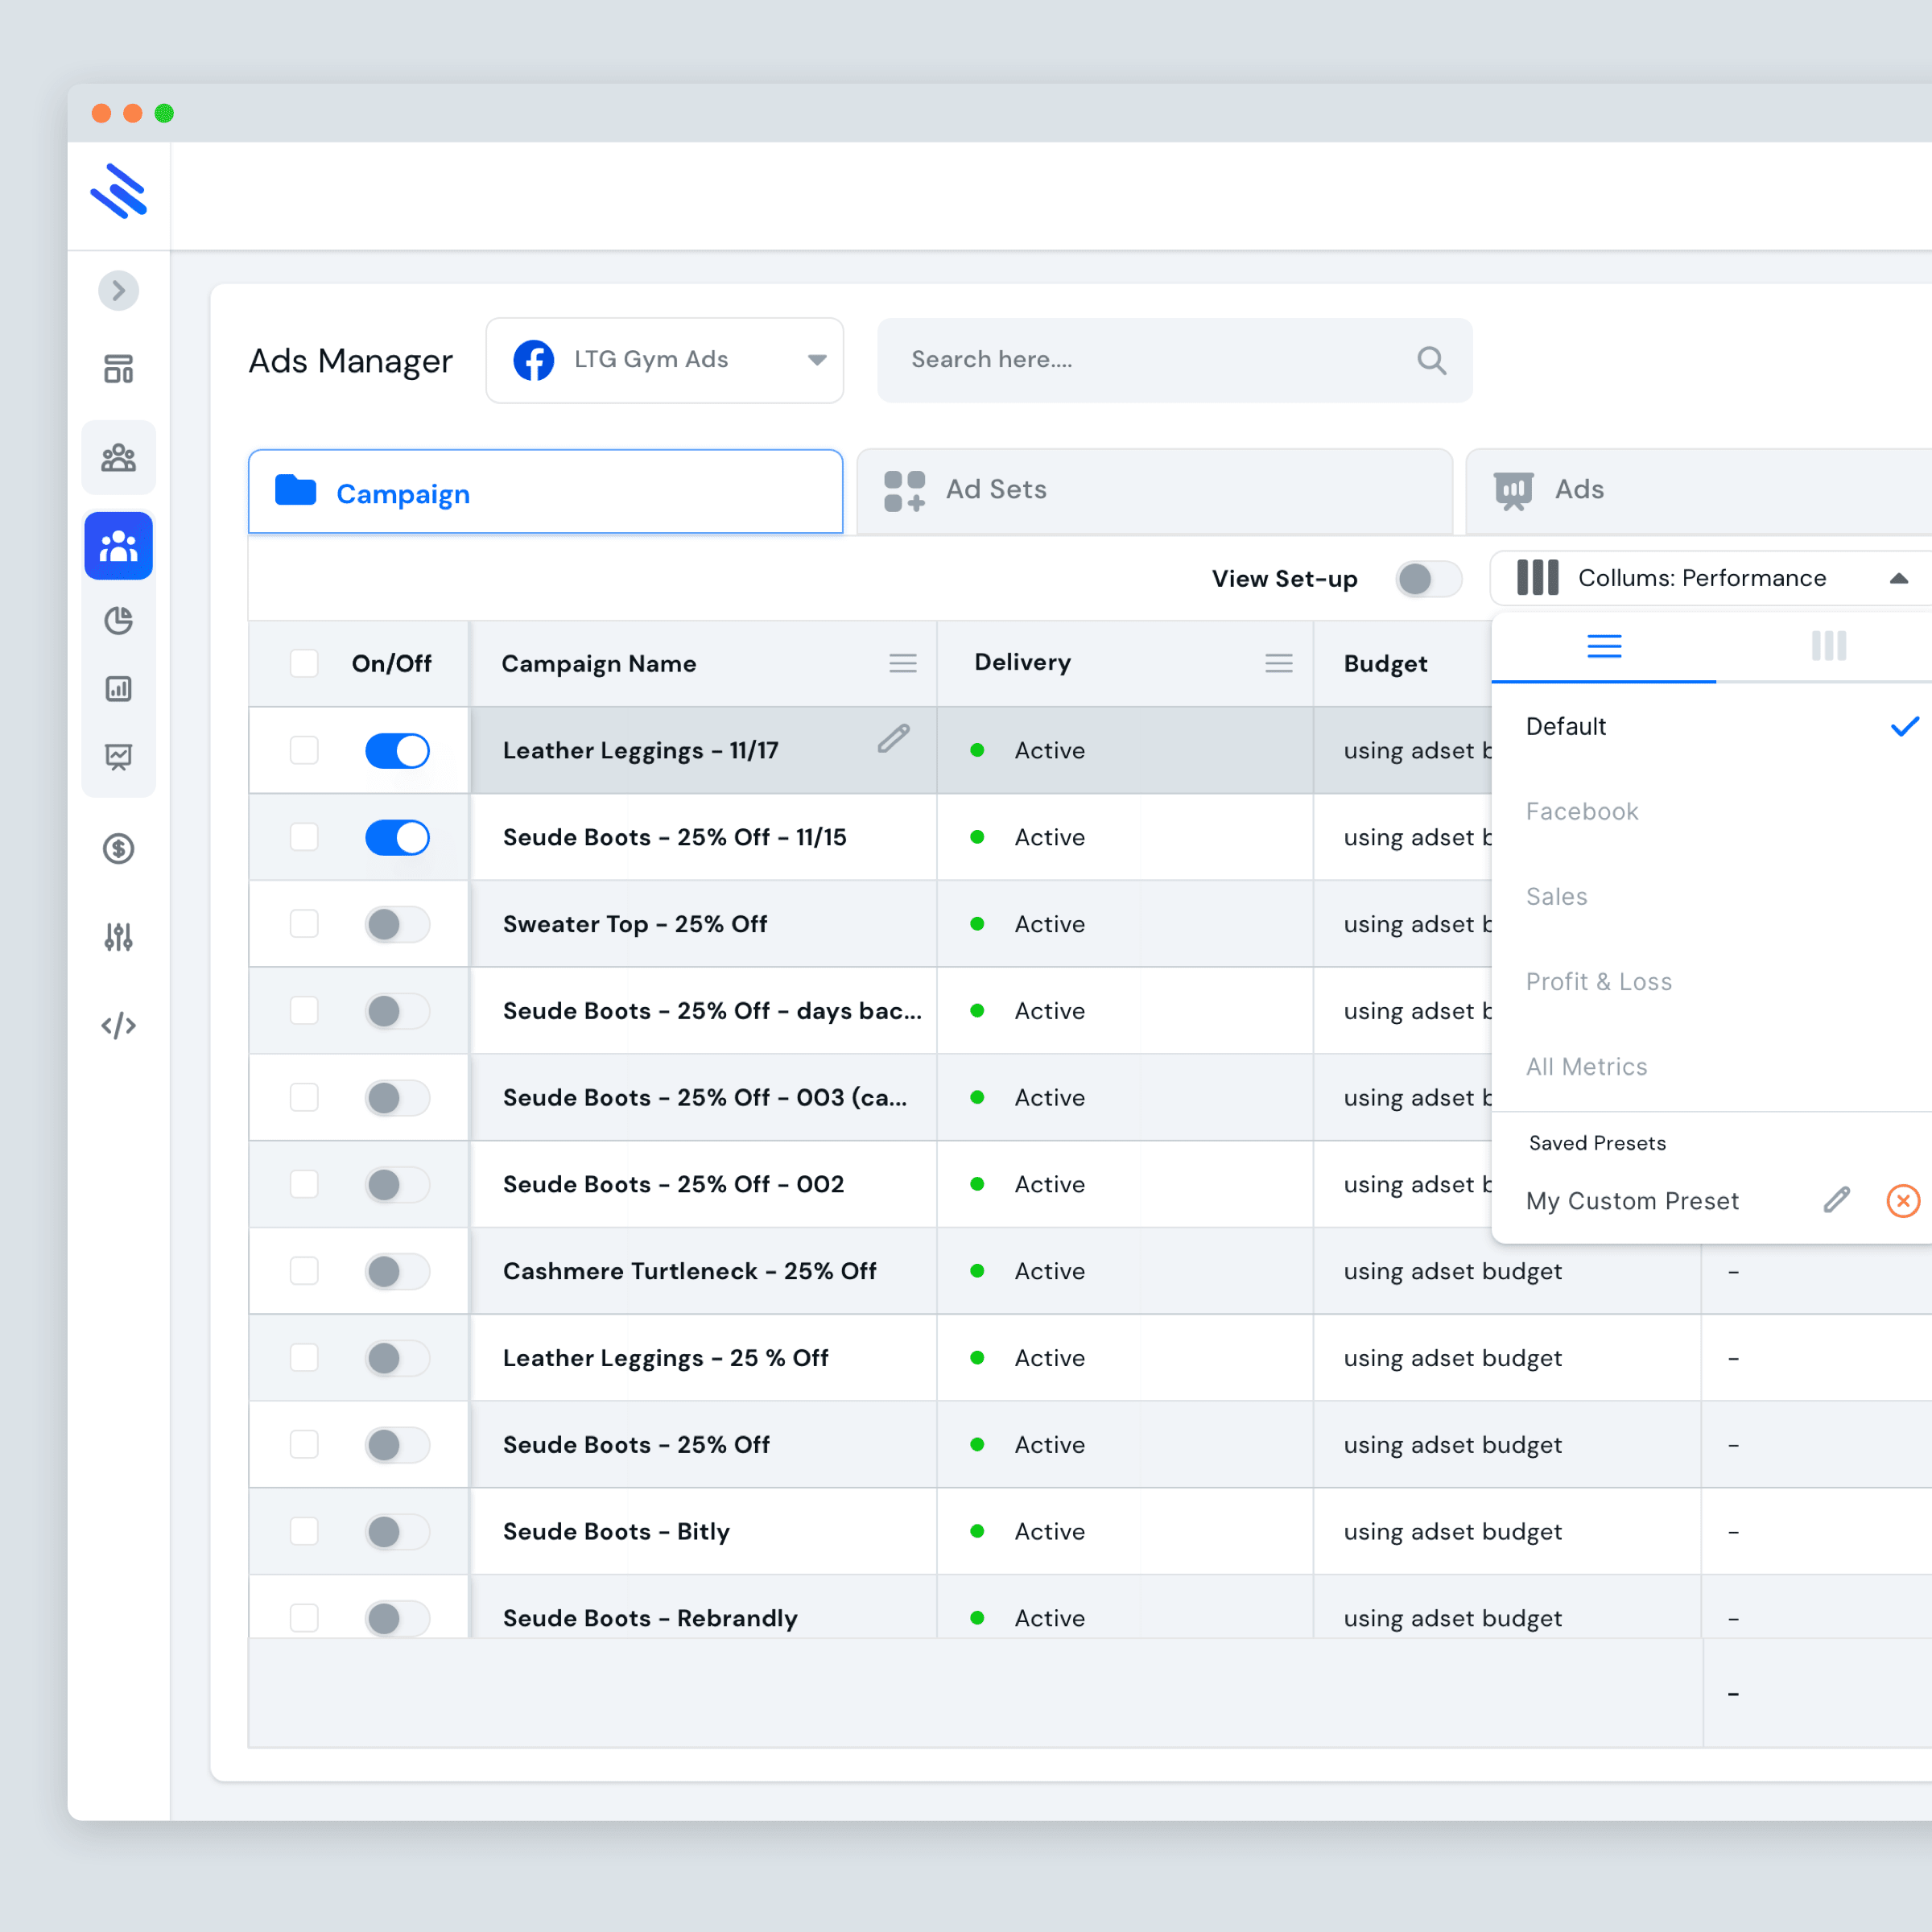Click the search magnifier icon
Image resolution: width=1932 pixels, height=1932 pixels.
[1431, 360]
